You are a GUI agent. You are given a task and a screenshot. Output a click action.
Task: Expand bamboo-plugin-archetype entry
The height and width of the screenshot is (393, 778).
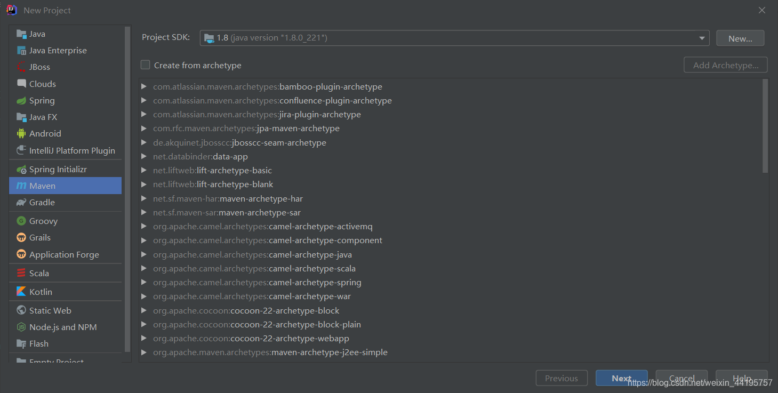[x=143, y=86]
